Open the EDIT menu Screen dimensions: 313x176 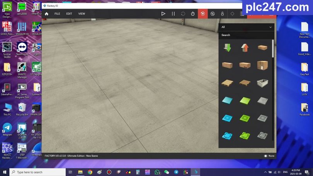69,14
